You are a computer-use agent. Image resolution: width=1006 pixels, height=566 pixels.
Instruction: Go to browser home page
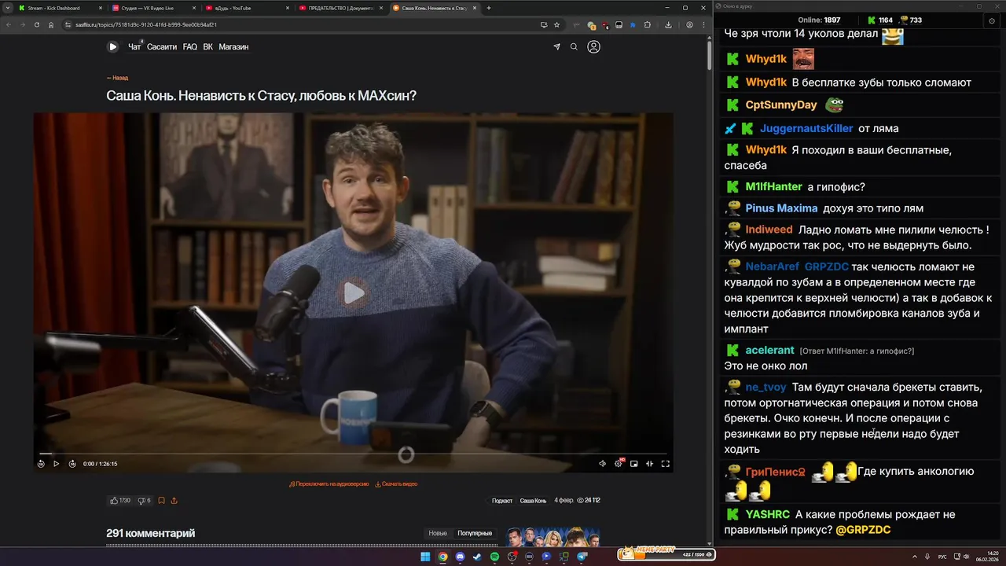point(51,24)
